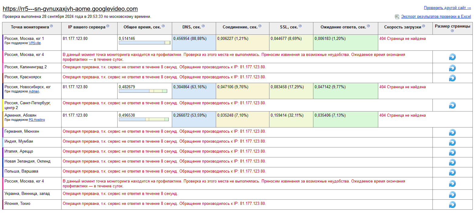474x213 pixels.
Task: Click the Россия, Москва, юг 1 location cell
Action: point(32,43)
